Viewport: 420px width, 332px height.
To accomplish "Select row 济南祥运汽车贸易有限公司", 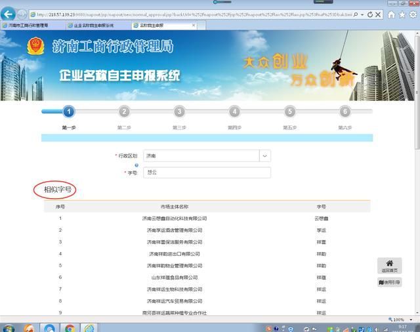I will coord(207,301).
